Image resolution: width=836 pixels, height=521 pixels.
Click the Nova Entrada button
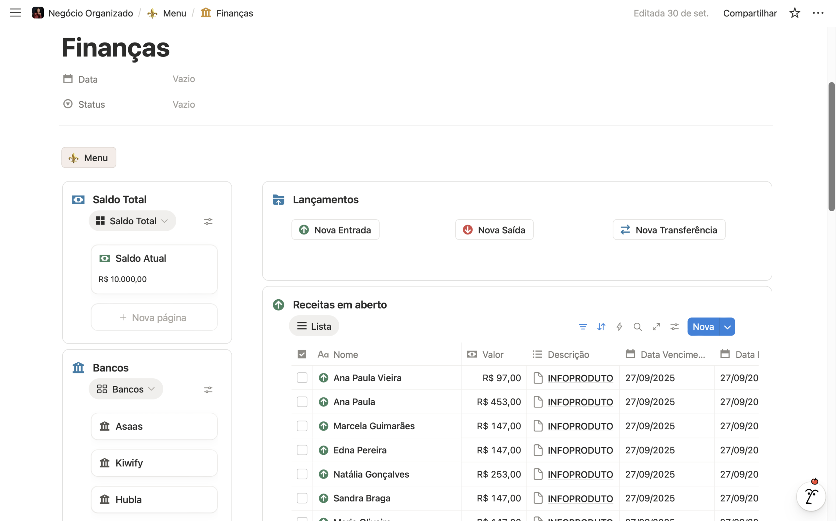pyautogui.click(x=335, y=230)
